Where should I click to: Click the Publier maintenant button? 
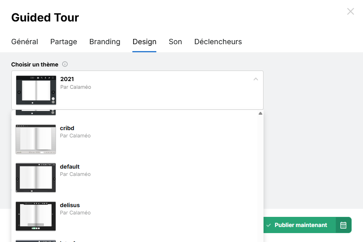click(300, 225)
